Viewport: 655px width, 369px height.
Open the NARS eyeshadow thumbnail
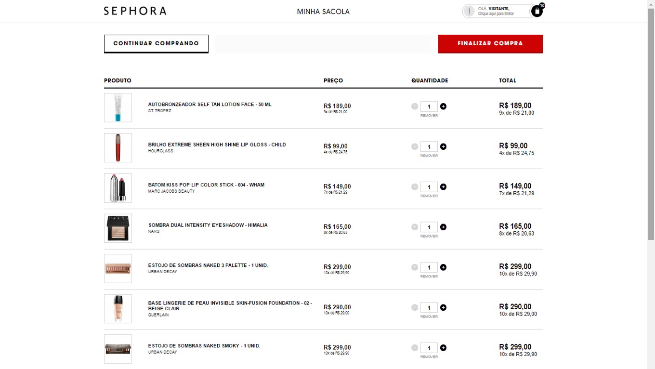pos(118,228)
